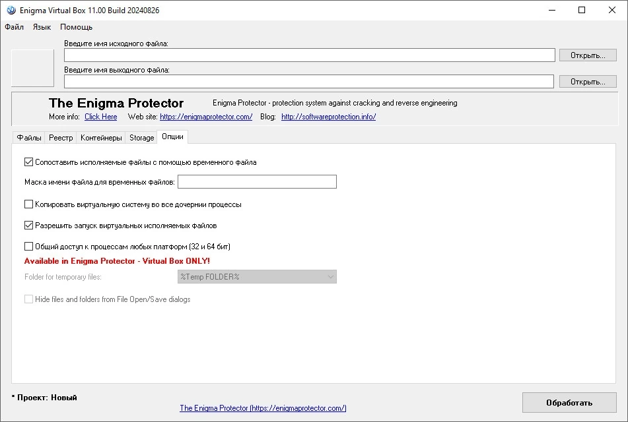Close the Enigma Virtual Box window
The width and height of the screenshot is (628, 422).
tap(612, 10)
